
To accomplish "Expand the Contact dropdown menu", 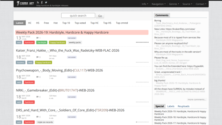I will (201, 4).
